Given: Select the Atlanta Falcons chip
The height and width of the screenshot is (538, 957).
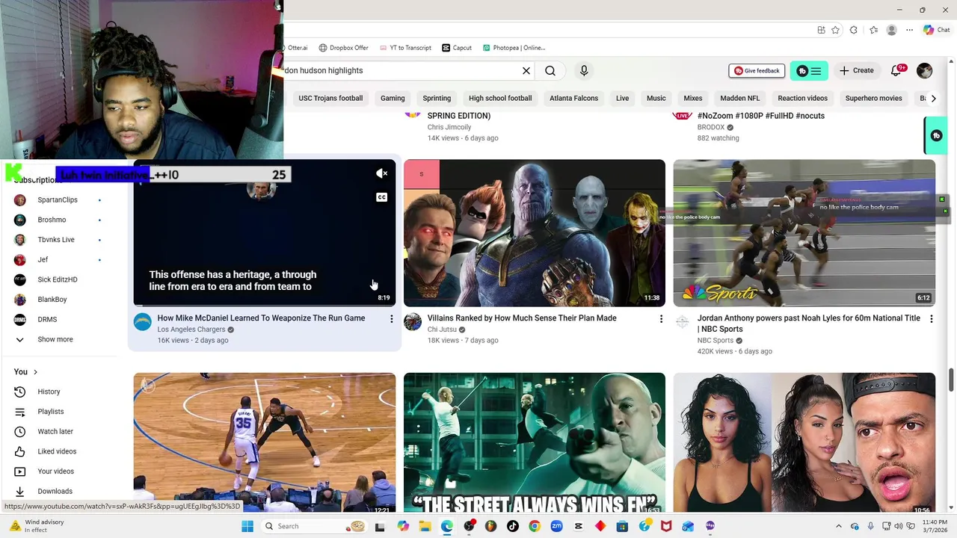Looking at the screenshot, I should pos(574,98).
